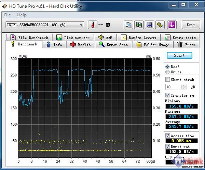Click the purple down-arrow minimize-to-tray icon
This screenshot has width=205, height=170.
point(172,25)
